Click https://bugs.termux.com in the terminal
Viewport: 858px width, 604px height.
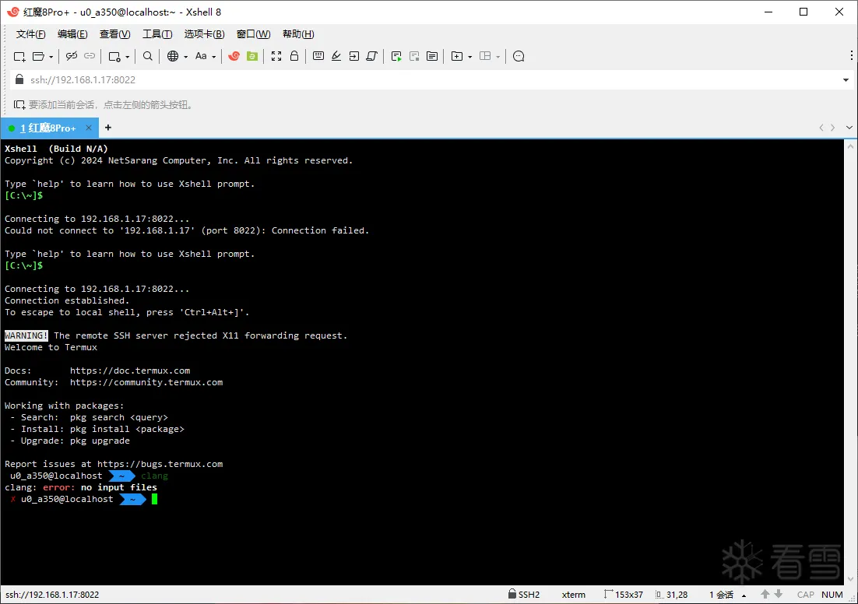(160, 464)
